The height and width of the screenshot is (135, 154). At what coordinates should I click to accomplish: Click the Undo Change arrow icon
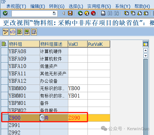pos(13,32)
